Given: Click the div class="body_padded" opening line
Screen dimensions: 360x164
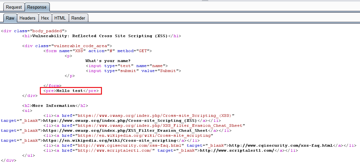Looking at the screenshot, I should pos(34,31).
